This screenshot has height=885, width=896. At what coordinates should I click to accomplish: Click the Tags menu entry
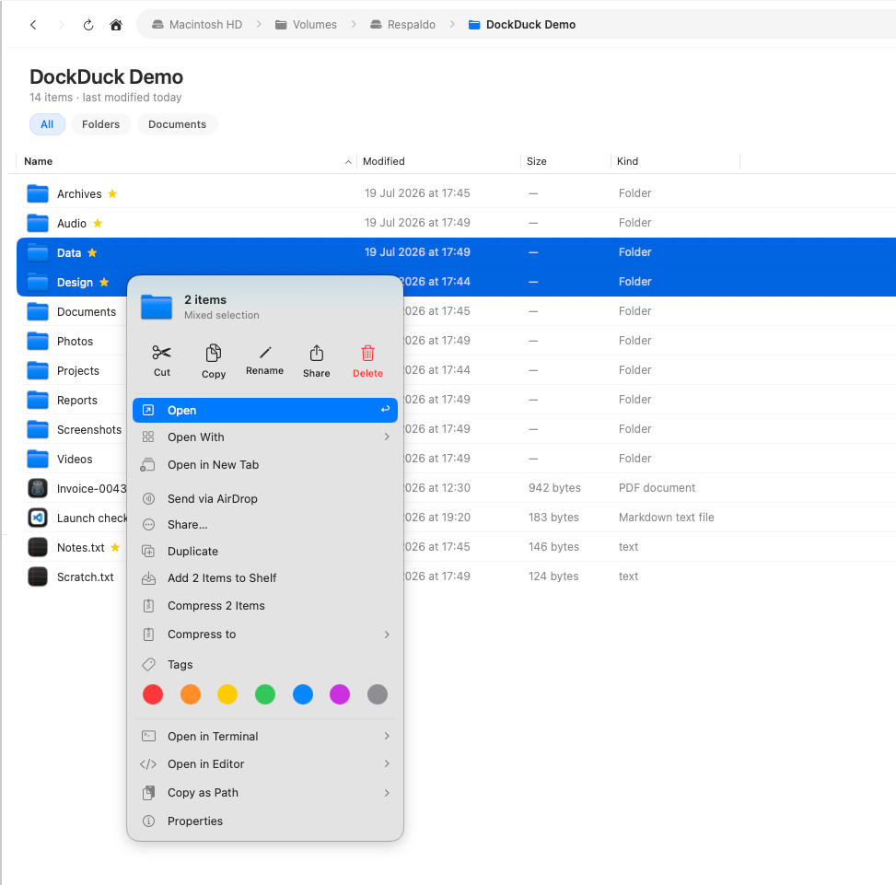tap(265, 665)
